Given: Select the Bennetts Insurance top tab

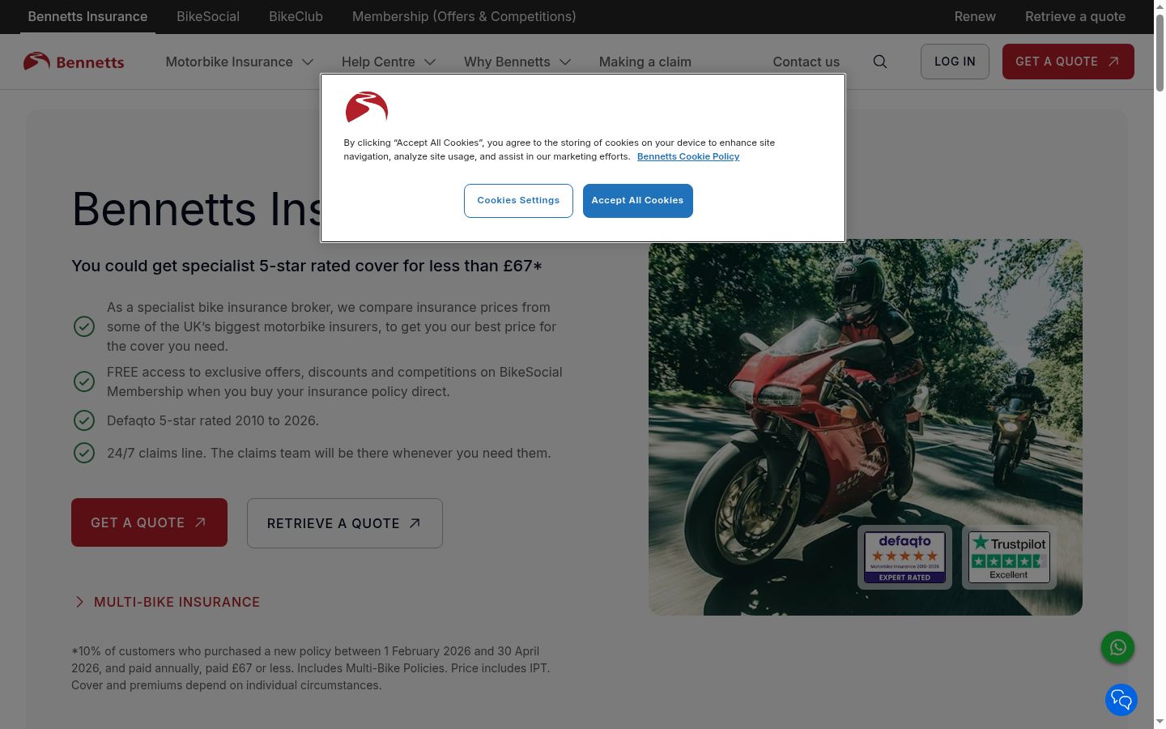Looking at the screenshot, I should tap(87, 16).
